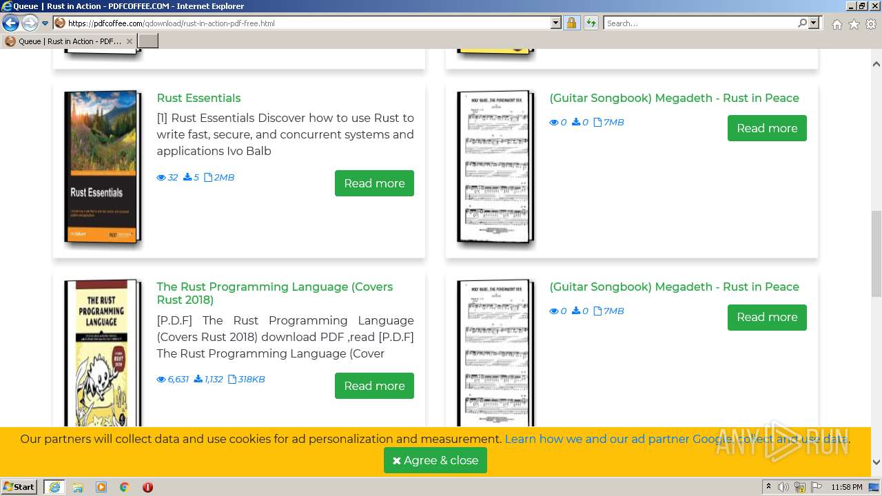Show hidden tray icons arrow
Image resolution: width=882 pixels, height=496 pixels.
coord(768,487)
